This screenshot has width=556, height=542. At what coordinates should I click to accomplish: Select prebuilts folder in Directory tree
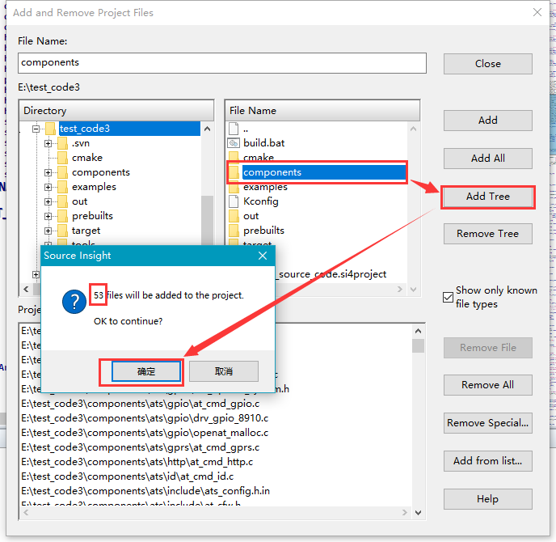click(x=92, y=216)
